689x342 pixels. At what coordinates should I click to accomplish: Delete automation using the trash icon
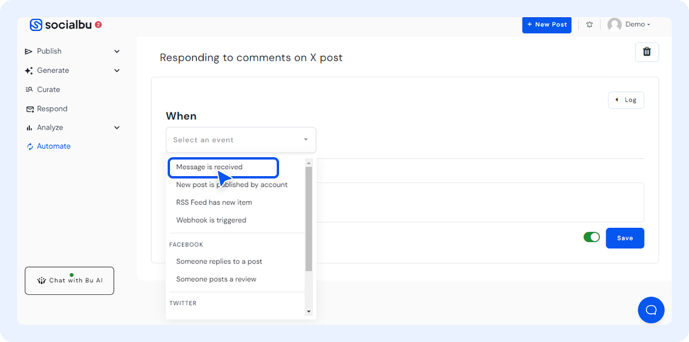click(x=647, y=52)
